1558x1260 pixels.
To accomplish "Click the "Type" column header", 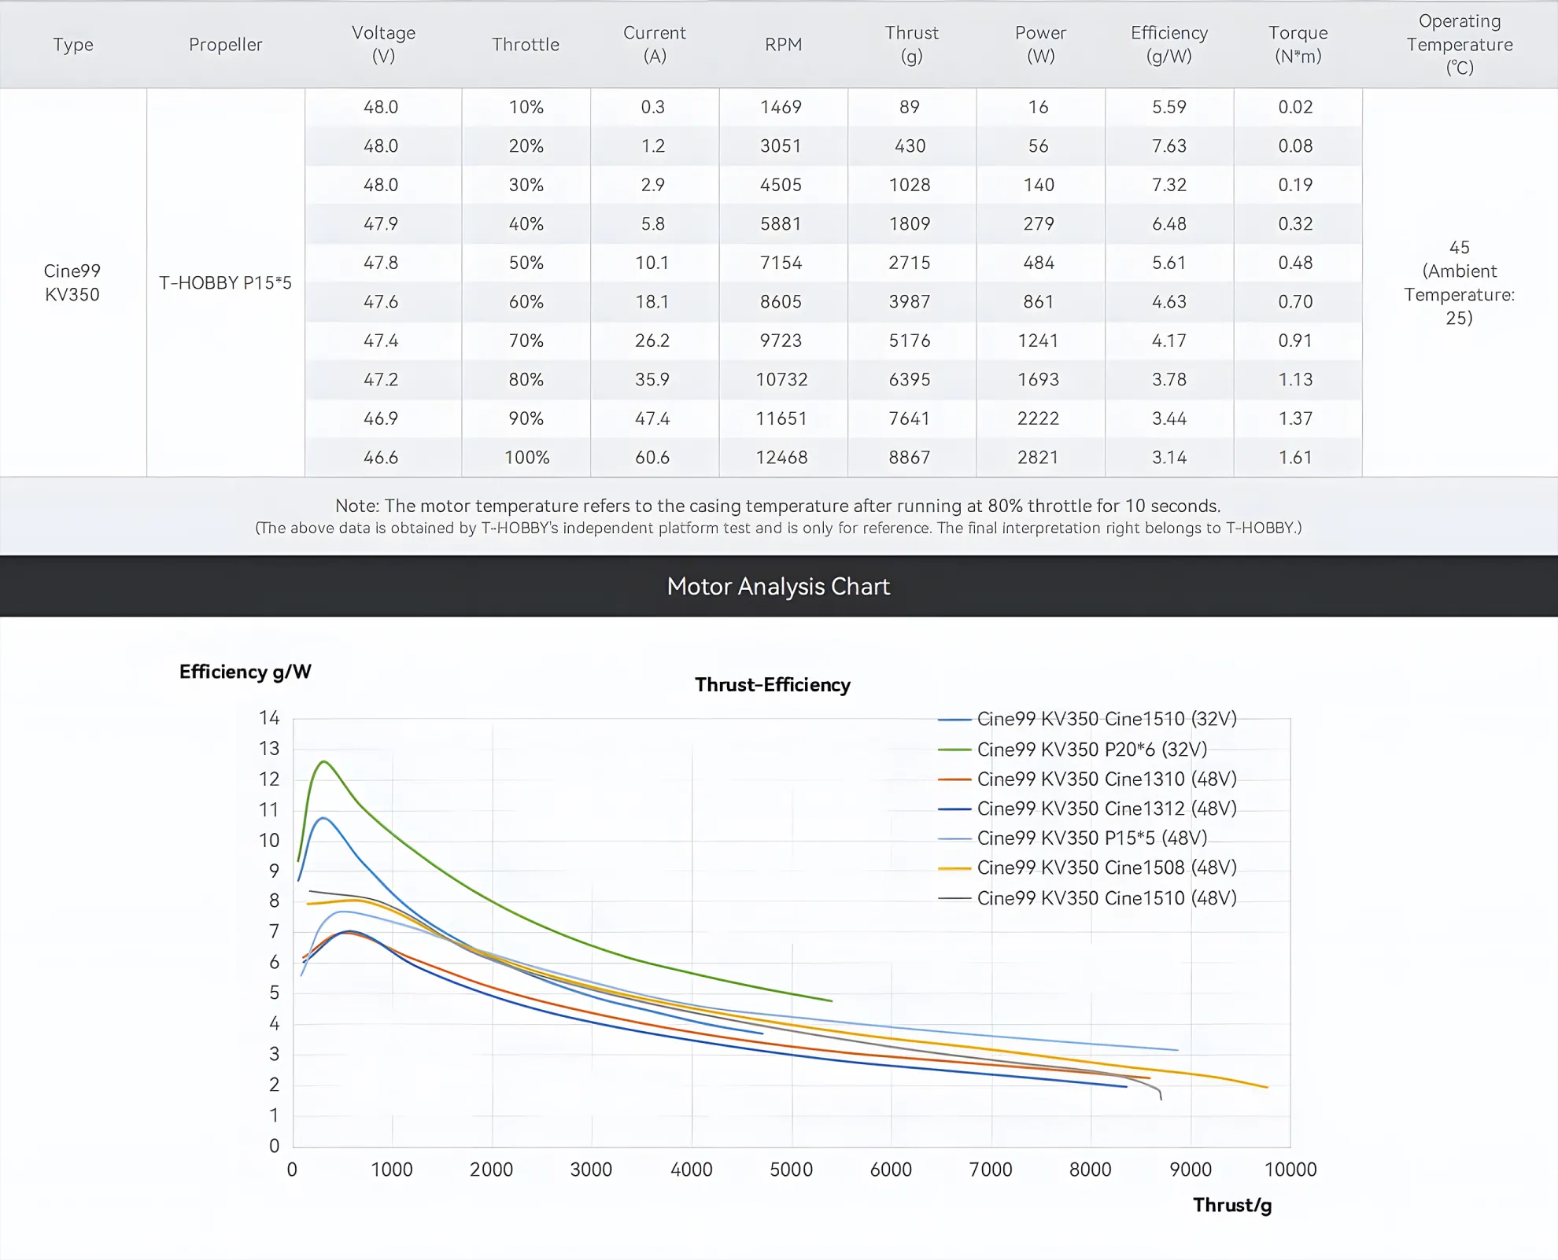I will [x=73, y=45].
